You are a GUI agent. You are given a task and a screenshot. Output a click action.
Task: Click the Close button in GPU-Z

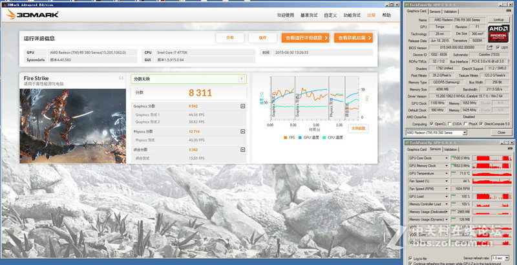[x=501, y=133]
